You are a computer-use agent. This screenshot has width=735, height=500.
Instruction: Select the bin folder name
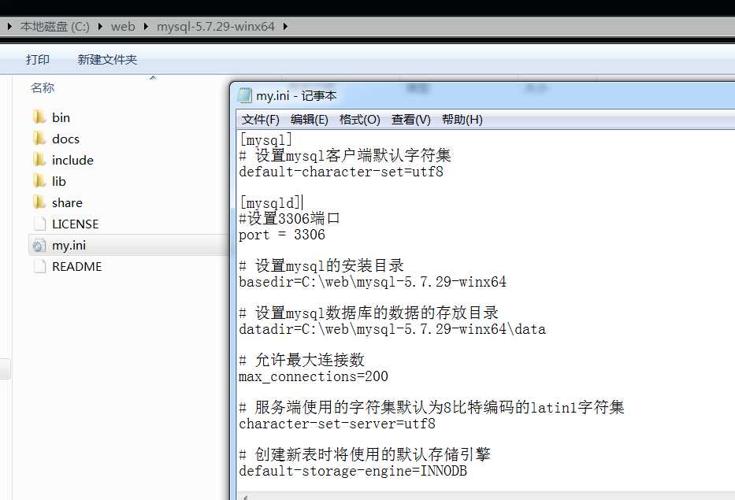[x=61, y=117]
